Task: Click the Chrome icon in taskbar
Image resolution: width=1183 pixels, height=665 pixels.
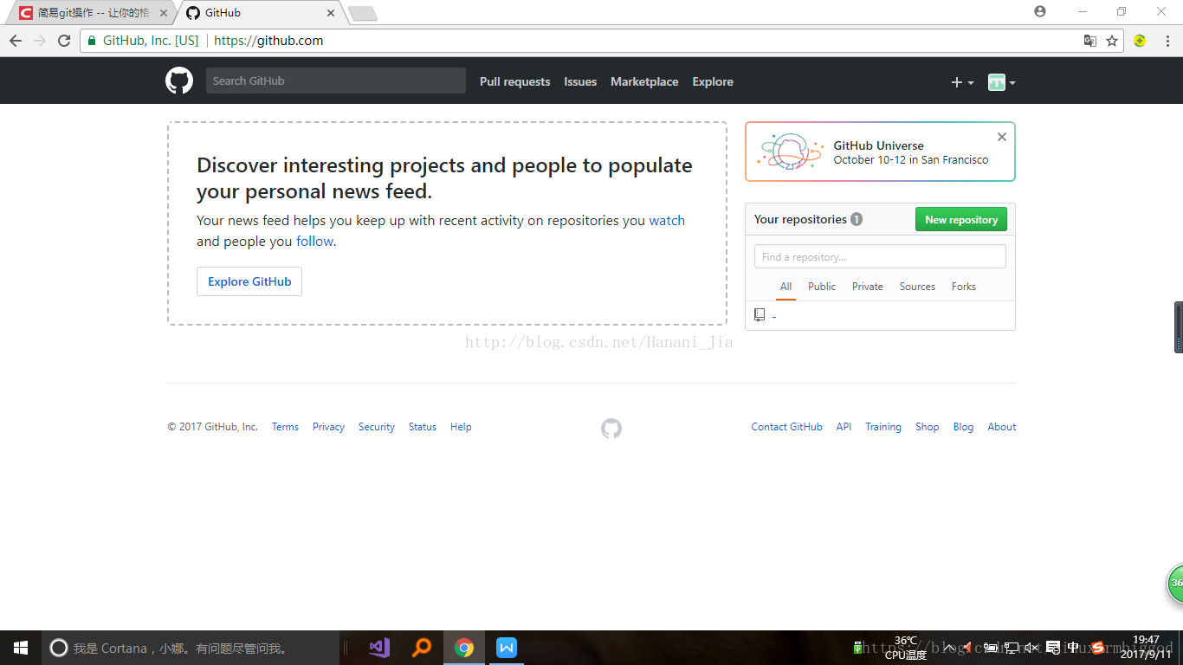Action: tap(464, 648)
